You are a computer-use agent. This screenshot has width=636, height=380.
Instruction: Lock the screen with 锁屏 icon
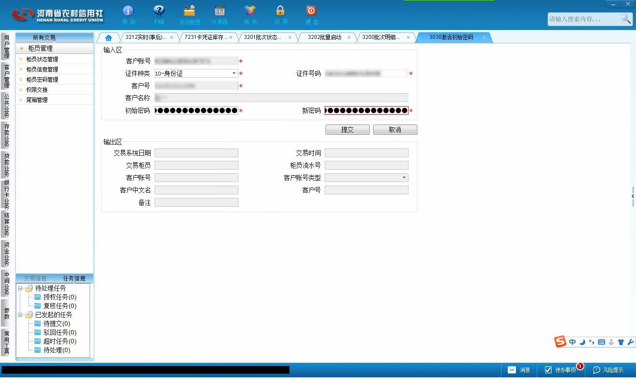(x=280, y=11)
